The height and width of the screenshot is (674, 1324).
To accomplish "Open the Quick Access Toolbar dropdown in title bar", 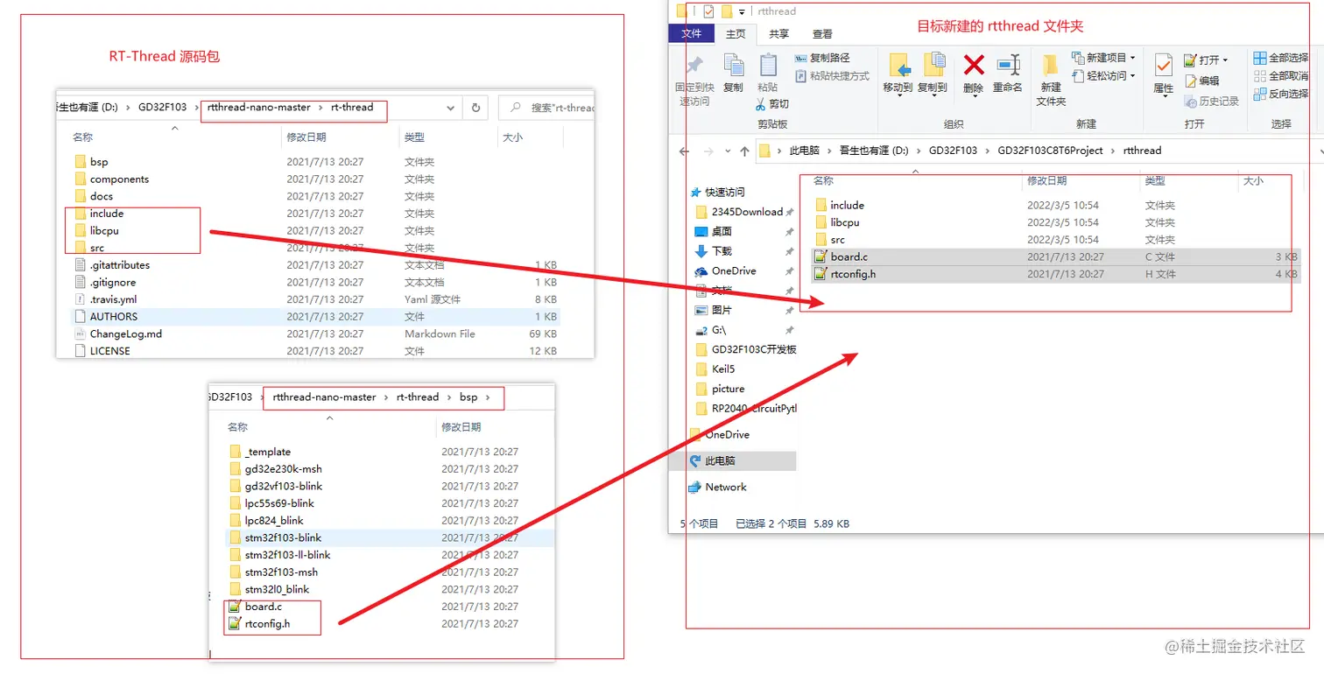I will (742, 11).
